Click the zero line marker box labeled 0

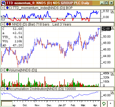(x=3, y=18)
